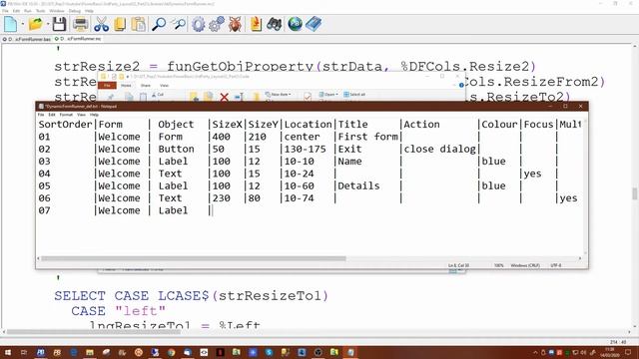Paste from clipboard using the Paste icon
This screenshot has width=639, height=359.
[x=139, y=24]
